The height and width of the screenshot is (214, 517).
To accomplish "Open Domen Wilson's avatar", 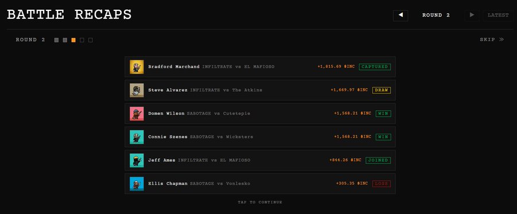I will click(x=137, y=114).
